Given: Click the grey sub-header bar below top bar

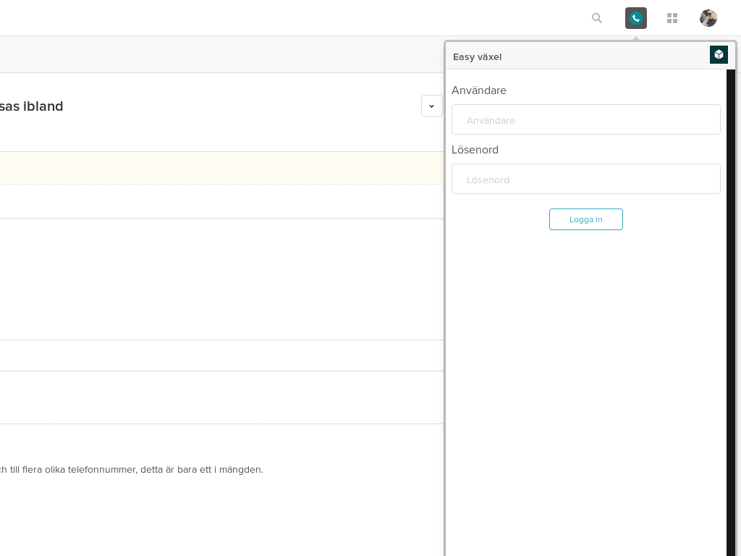Looking at the screenshot, I should (x=217, y=54).
